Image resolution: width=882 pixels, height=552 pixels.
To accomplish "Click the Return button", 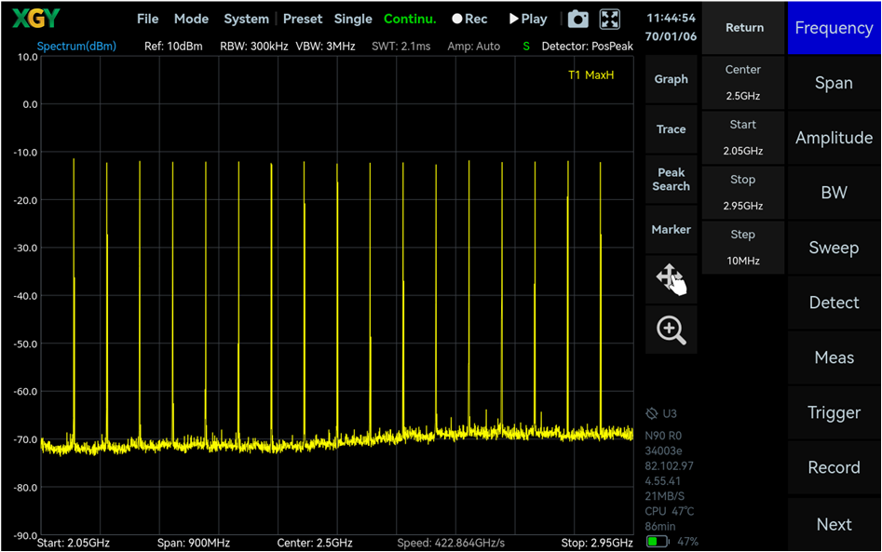I will point(743,28).
